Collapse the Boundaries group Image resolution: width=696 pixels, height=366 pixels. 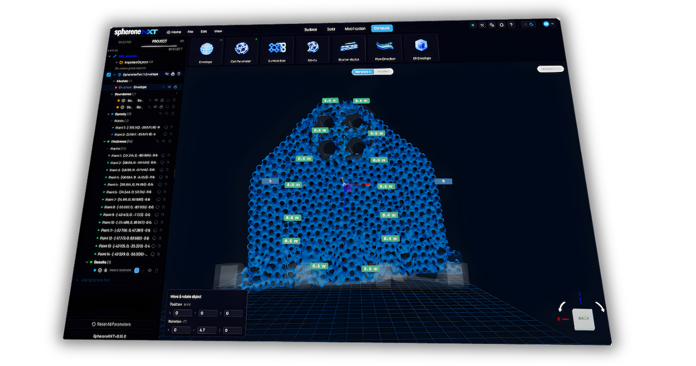(x=112, y=94)
